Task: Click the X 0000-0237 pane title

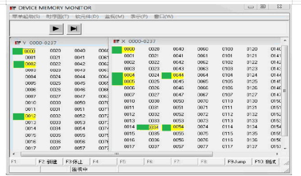Action: tap(139, 41)
